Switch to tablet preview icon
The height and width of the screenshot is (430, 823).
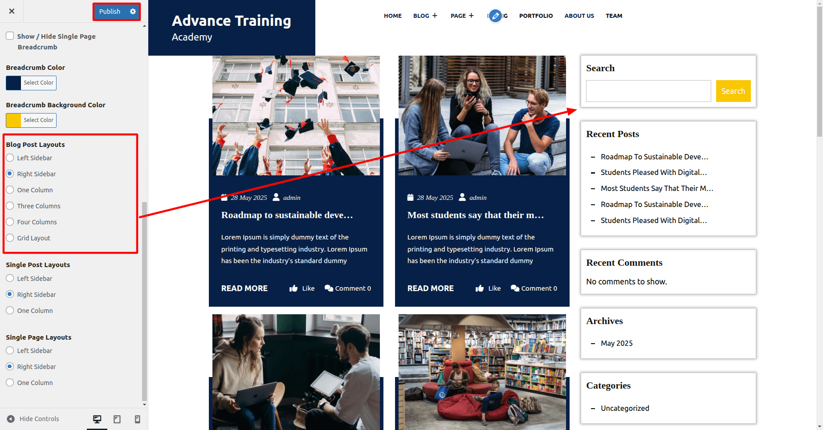click(117, 419)
